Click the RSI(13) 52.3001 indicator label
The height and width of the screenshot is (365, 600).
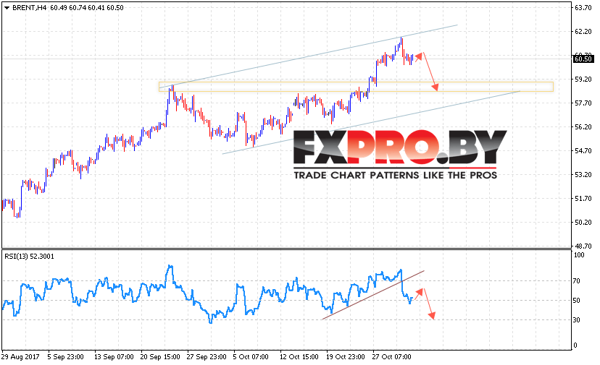tap(30, 257)
